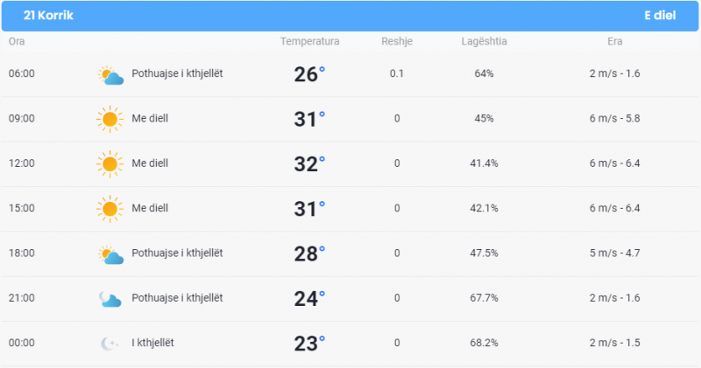
Task: Click the I kthjellët description at 00:00
Action: tap(152, 343)
